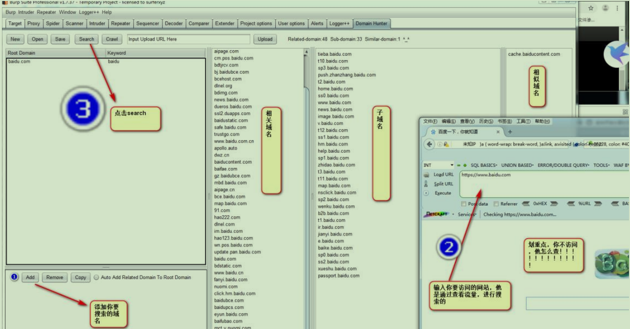The width and height of the screenshot is (630, 329).
Task: Click the insecure lock warning icon in Firefox
Action: pyautogui.click(x=447, y=144)
